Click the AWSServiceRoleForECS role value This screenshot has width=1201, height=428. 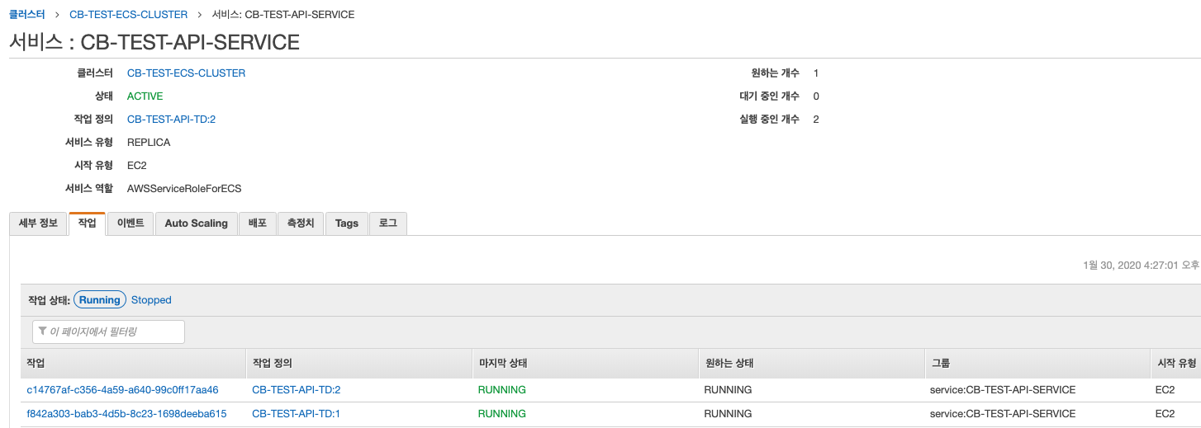coord(184,189)
